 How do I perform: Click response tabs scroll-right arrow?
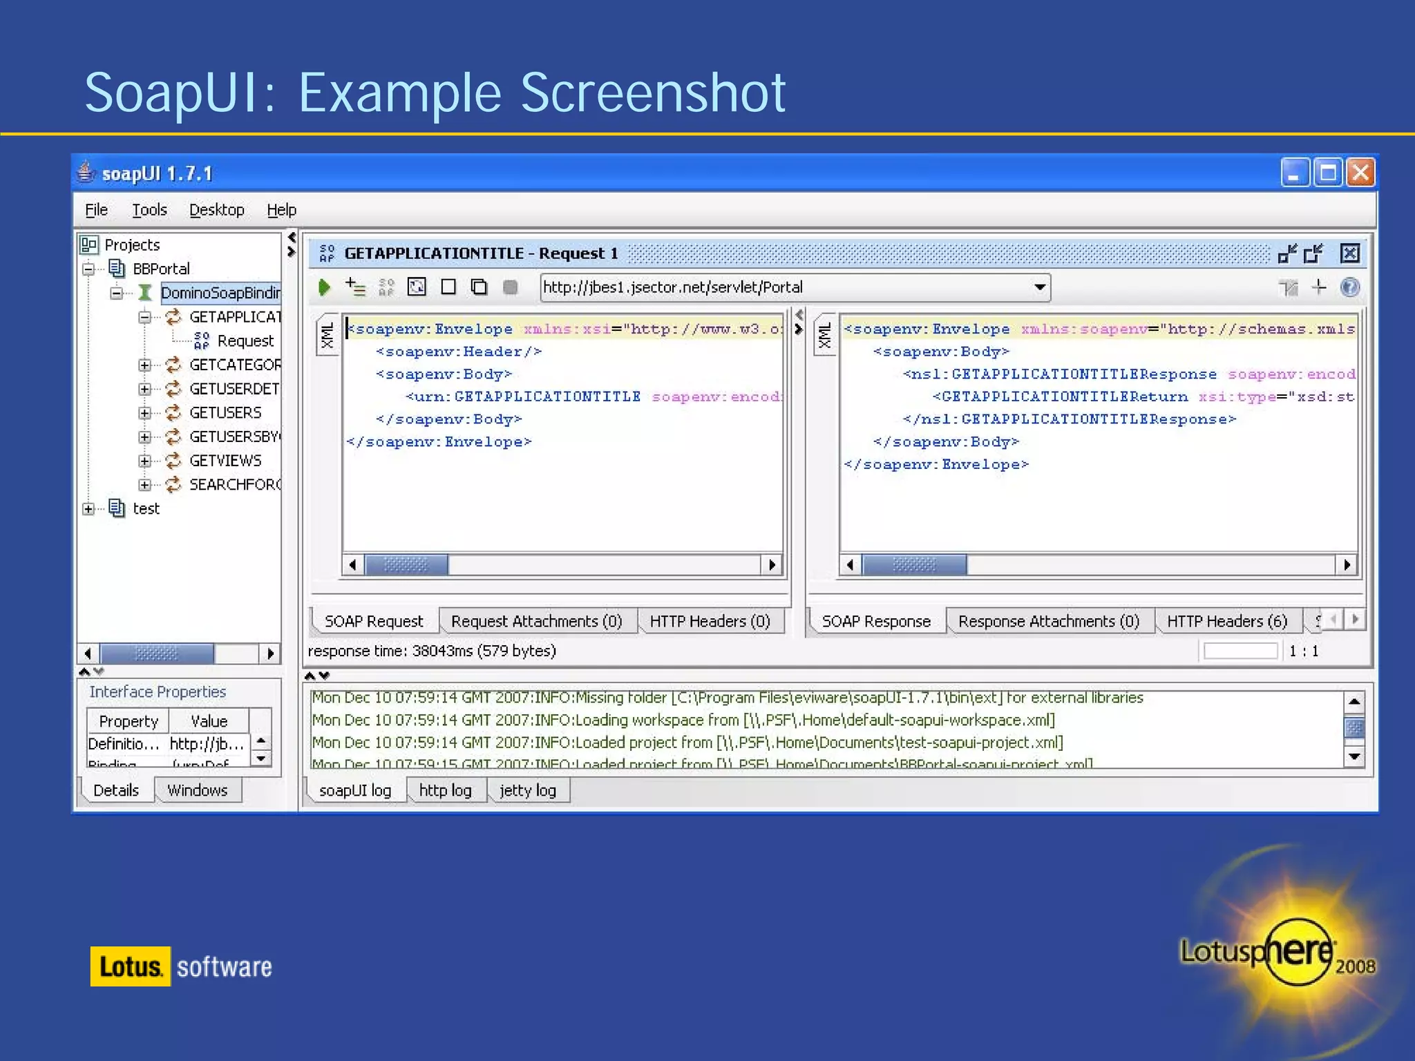(1356, 619)
